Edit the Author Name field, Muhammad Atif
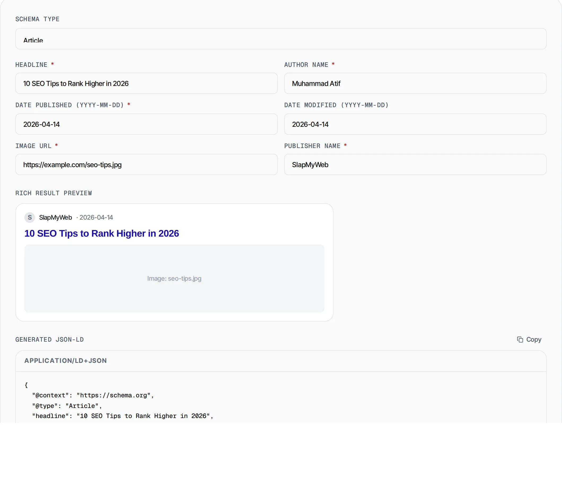This screenshot has width=562, height=478. coord(415,83)
